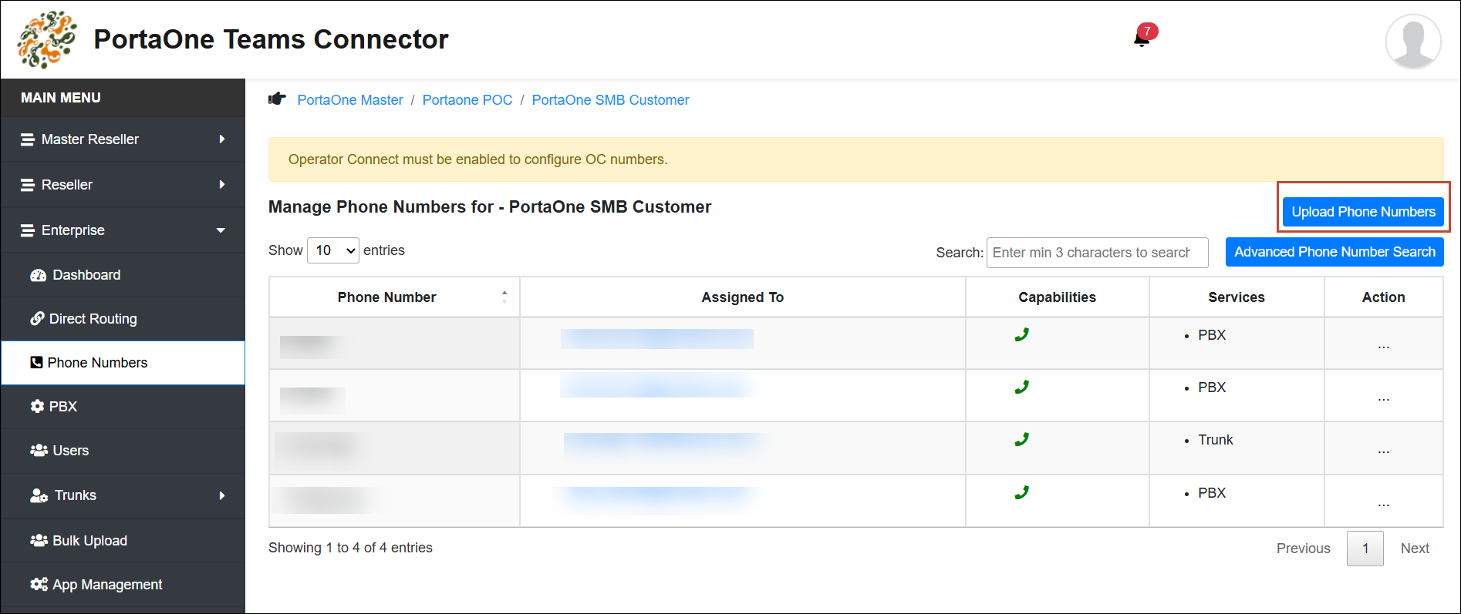
Task: Sort by Phone Number column arrows
Action: (x=504, y=297)
